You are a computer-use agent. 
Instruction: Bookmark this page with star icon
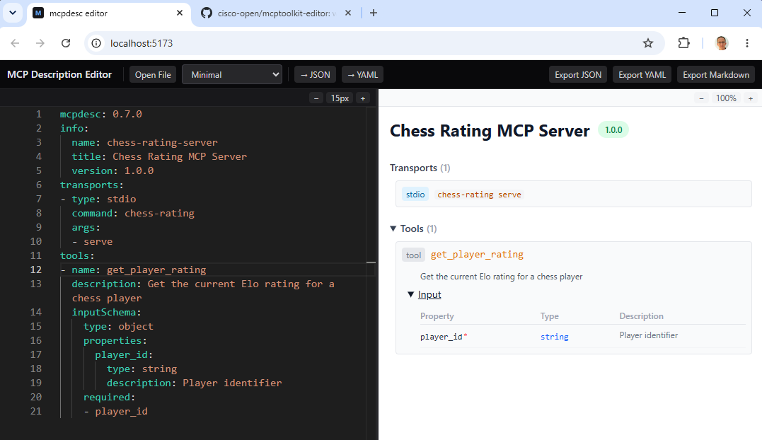[648, 43]
